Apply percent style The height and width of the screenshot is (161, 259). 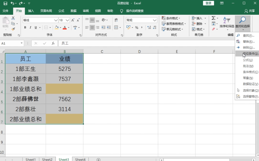[x=137, y=27]
